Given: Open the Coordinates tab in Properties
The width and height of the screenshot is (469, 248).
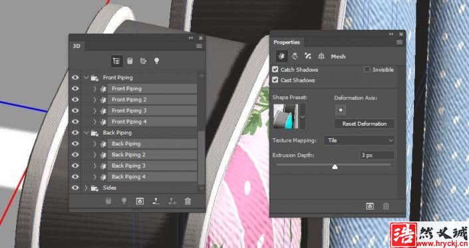Looking at the screenshot, I should (321, 56).
